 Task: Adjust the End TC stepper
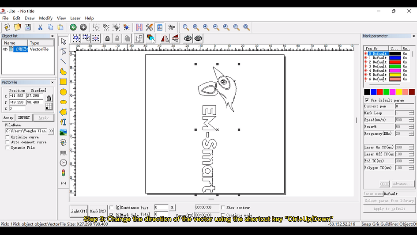411,161
